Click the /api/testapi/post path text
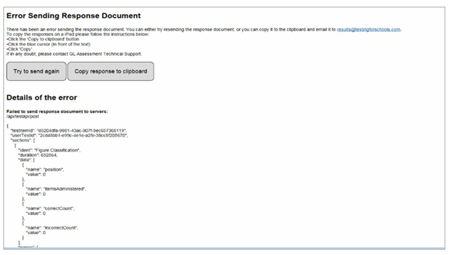The height and width of the screenshot is (255, 450). pos(23,116)
